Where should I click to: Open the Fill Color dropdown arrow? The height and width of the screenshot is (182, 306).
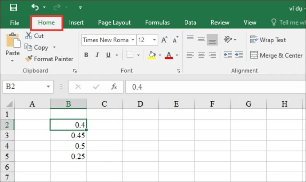160,55
